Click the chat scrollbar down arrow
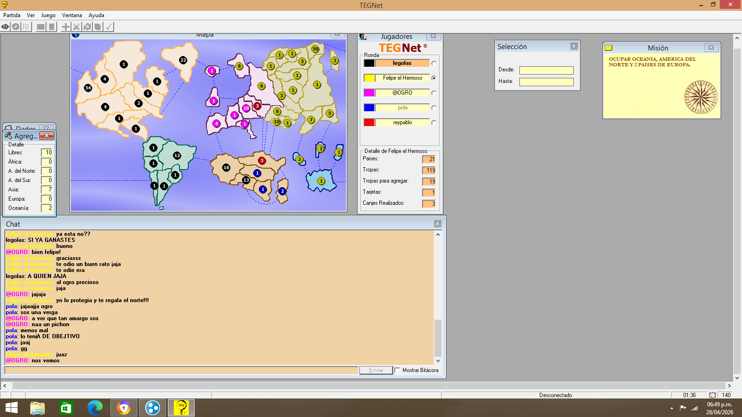This screenshot has width=742, height=417. click(x=438, y=361)
